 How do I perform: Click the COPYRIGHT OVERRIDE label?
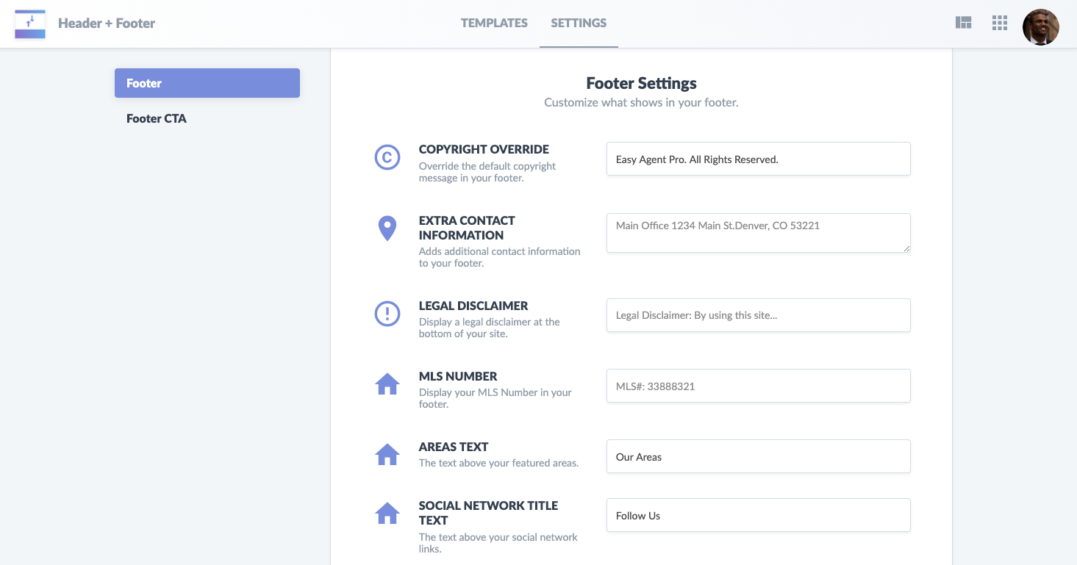[484, 149]
